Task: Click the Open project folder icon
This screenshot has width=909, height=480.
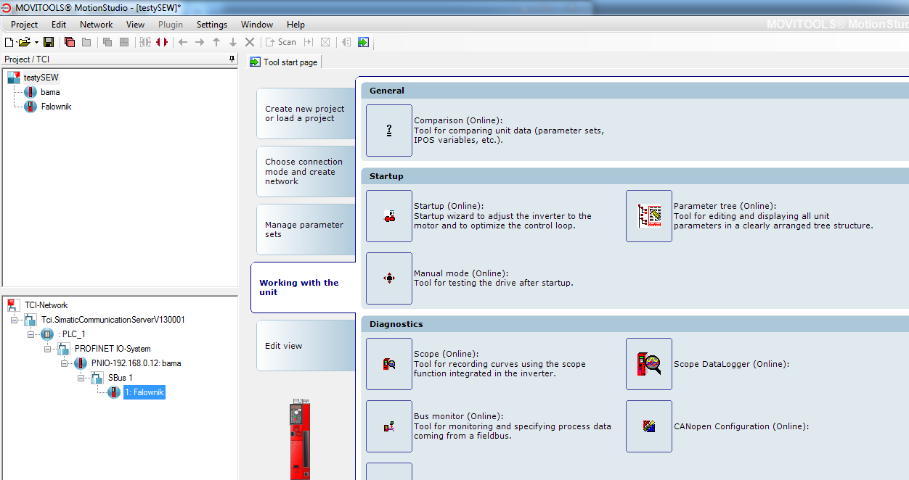Action: click(24, 42)
